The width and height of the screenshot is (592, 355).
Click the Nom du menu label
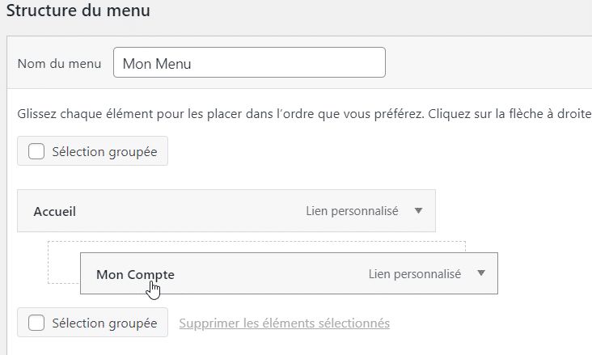coord(59,64)
